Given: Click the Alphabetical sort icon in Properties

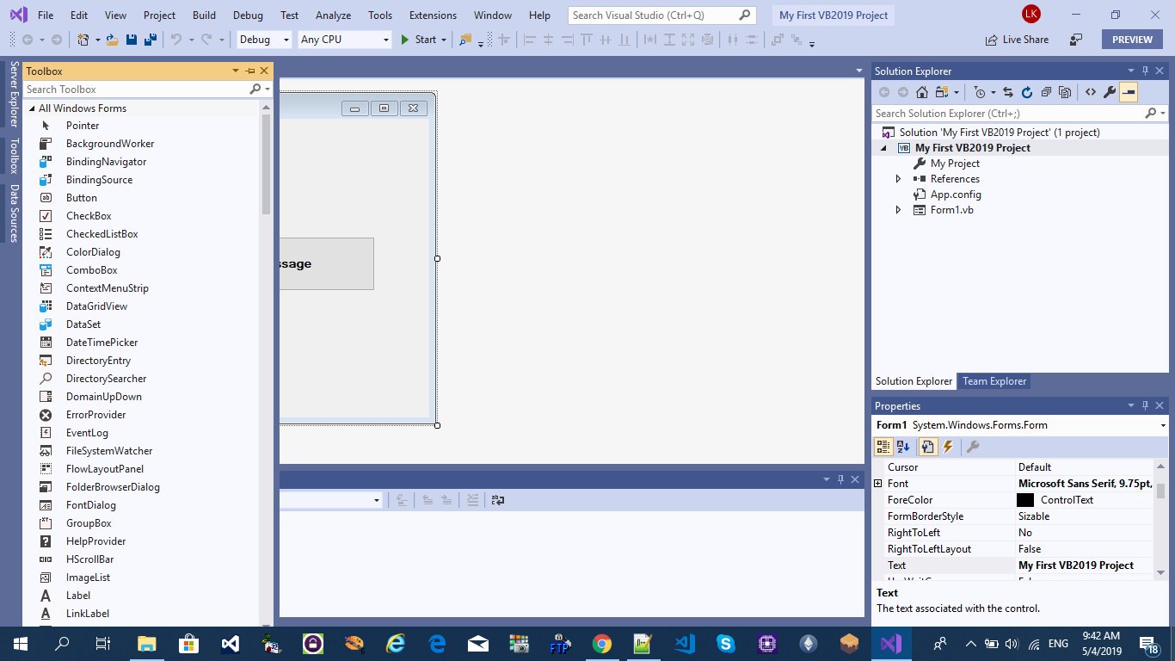Looking at the screenshot, I should (x=903, y=447).
